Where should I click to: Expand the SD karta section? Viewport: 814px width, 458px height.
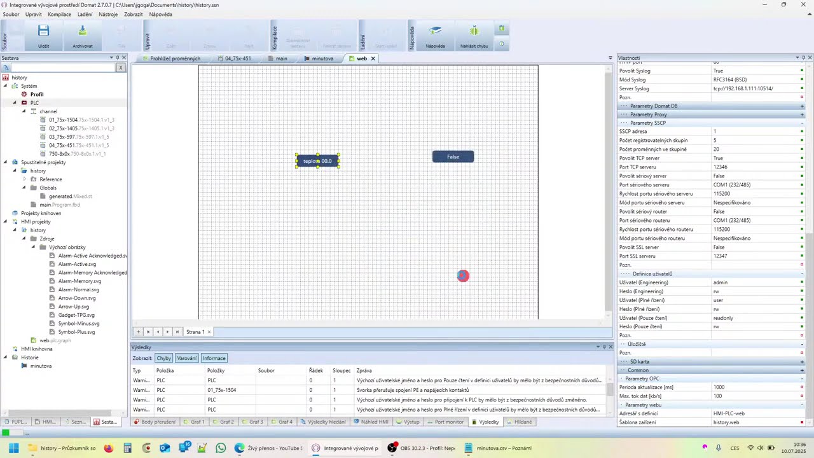tap(802, 361)
